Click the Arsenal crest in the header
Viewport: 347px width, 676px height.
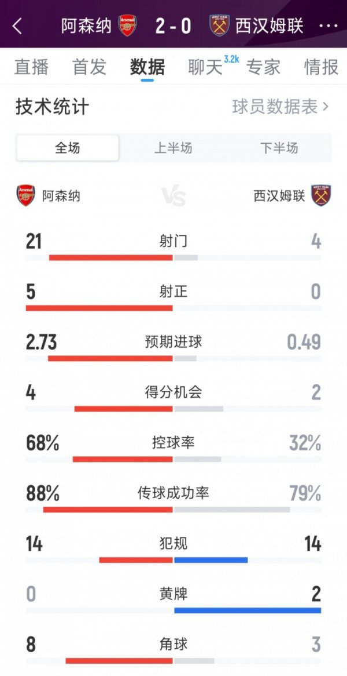(x=130, y=26)
